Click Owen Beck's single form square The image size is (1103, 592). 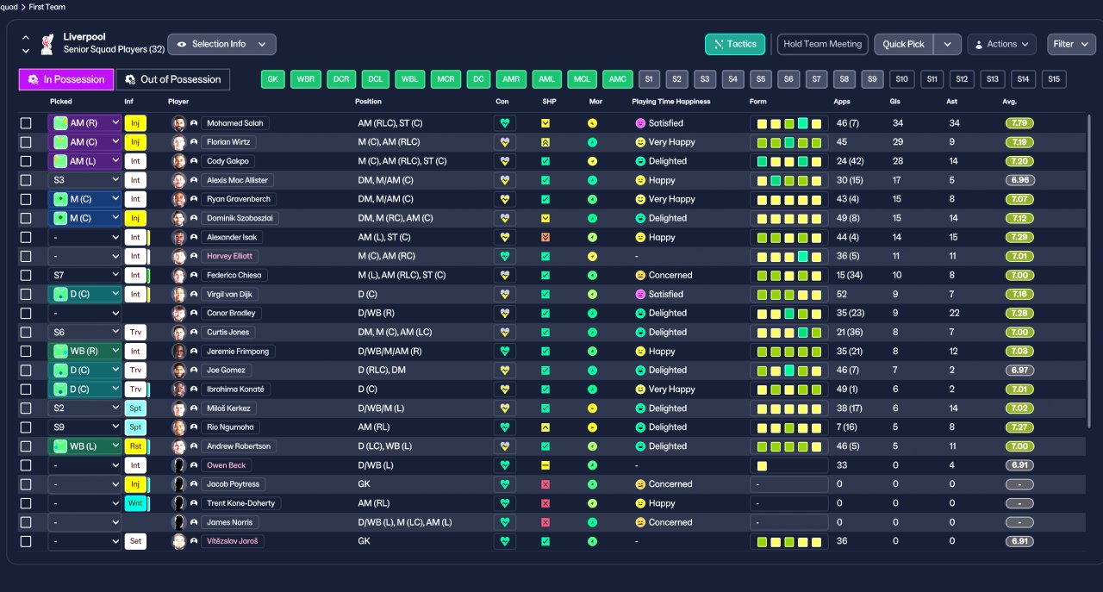pos(762,465)
